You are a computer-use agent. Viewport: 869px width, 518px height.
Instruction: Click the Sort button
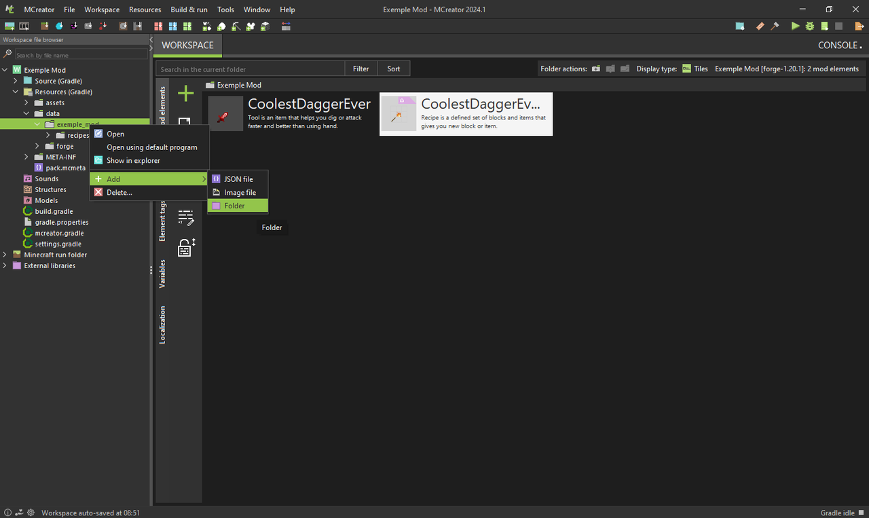394,69
